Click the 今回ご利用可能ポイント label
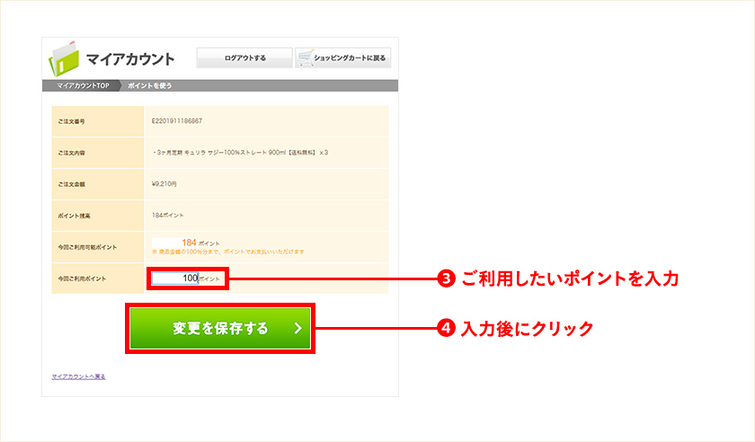Image resolution: width=755 pixels, height=442 pixels. point(87,247)
